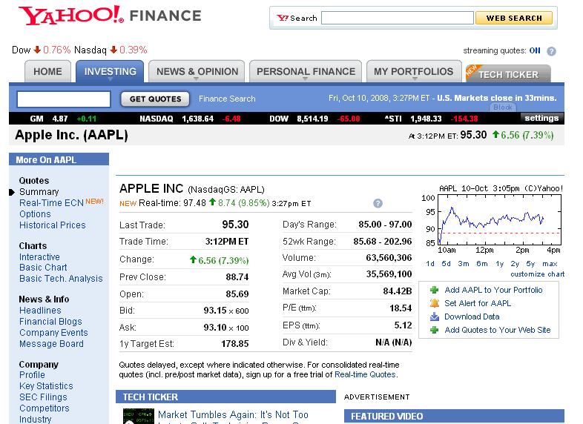Click the green plus icon for Add Quotes to Web Site

tap(434, 330)
